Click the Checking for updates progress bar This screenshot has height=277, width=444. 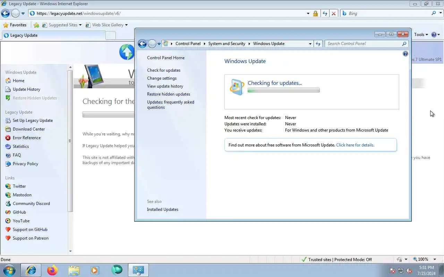(x=284, y=90)
